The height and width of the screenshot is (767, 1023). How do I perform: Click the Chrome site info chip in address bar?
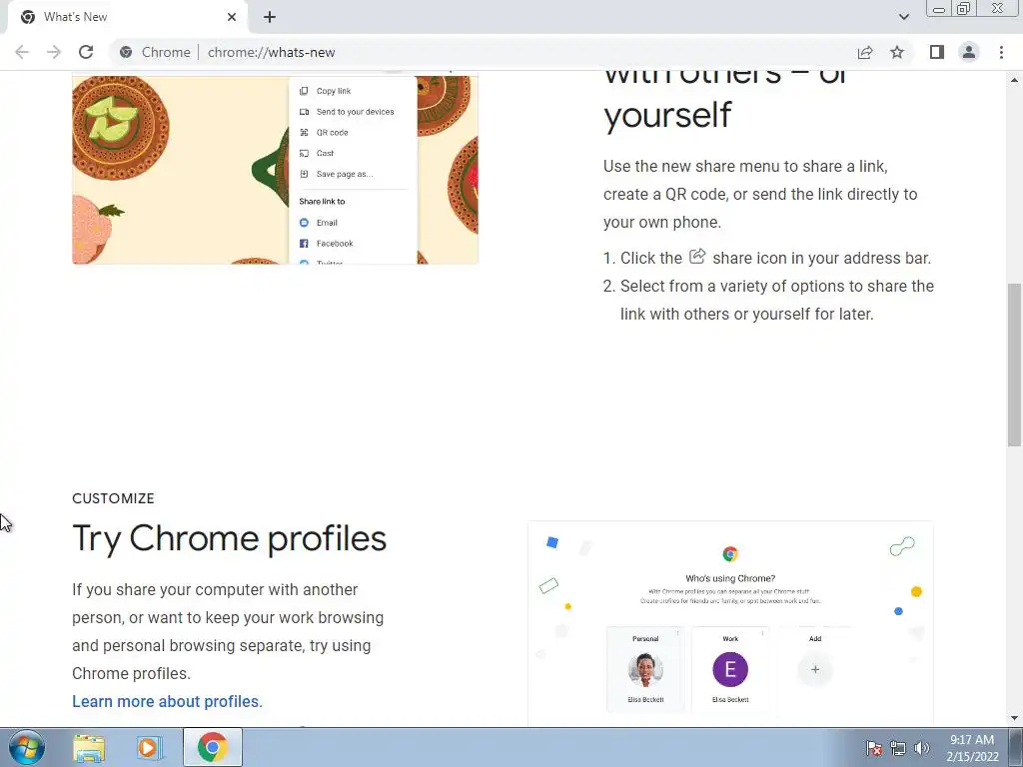coord(155,52)
